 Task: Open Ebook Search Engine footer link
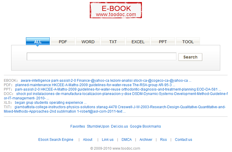pyautogui.click(x=56, y=140)
